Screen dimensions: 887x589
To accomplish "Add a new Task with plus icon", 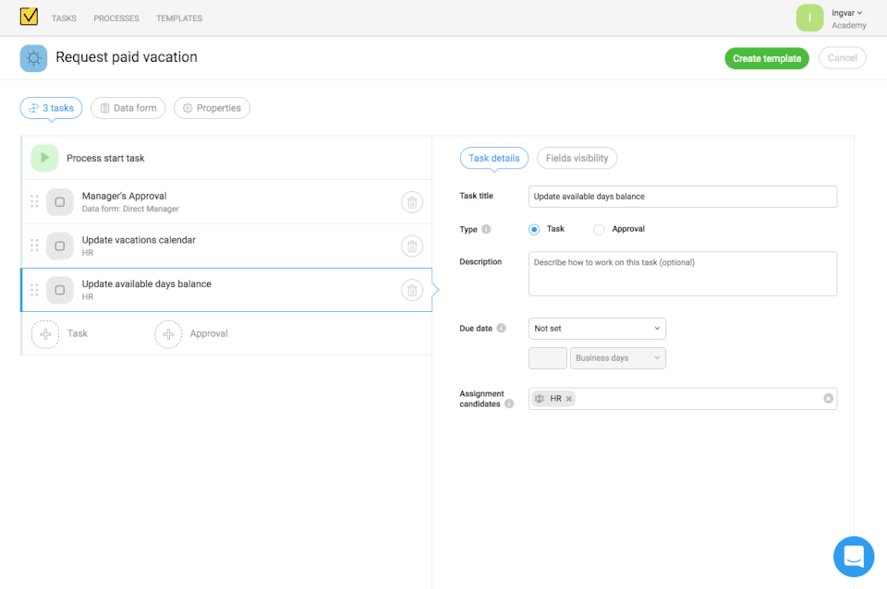I will coord(45,333).
